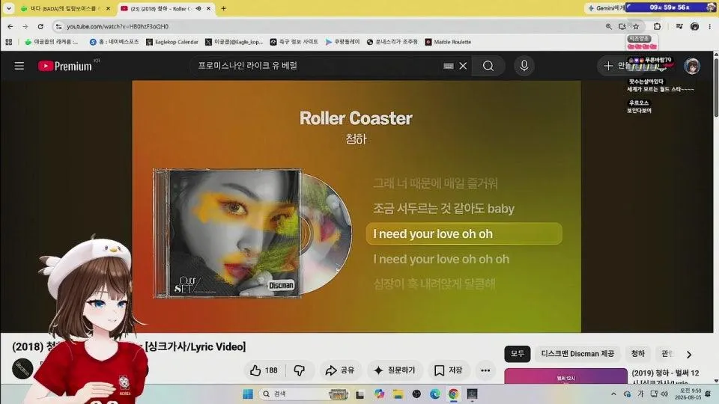This screenshot has width=719, height=404.
Task: Open the 분내스리가 조추첨 bookmark
Action: [x=392, y=42]
